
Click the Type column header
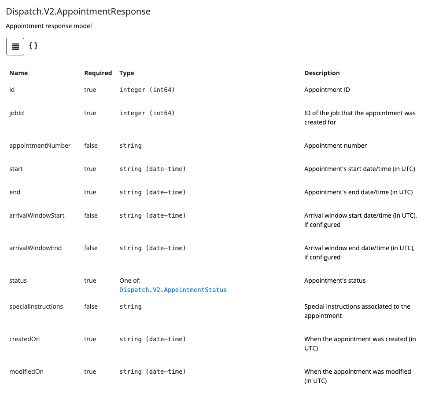pyautogui.click(x=127, y=73)
